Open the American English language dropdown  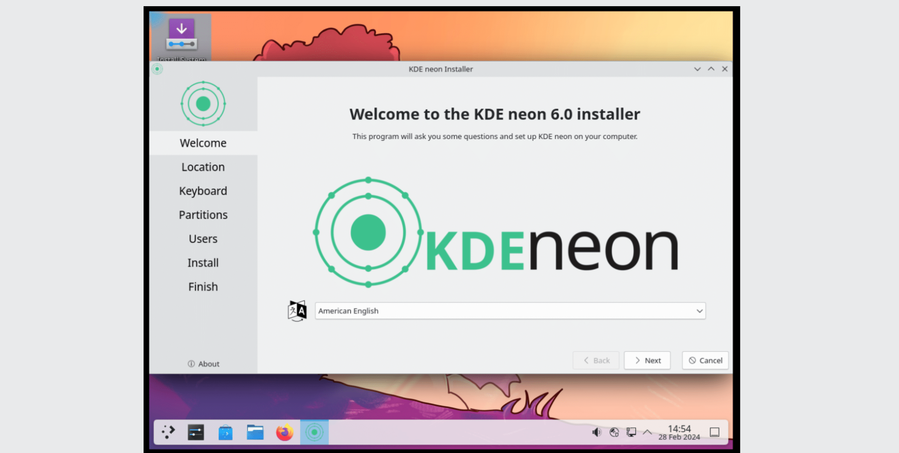(510, 311)
